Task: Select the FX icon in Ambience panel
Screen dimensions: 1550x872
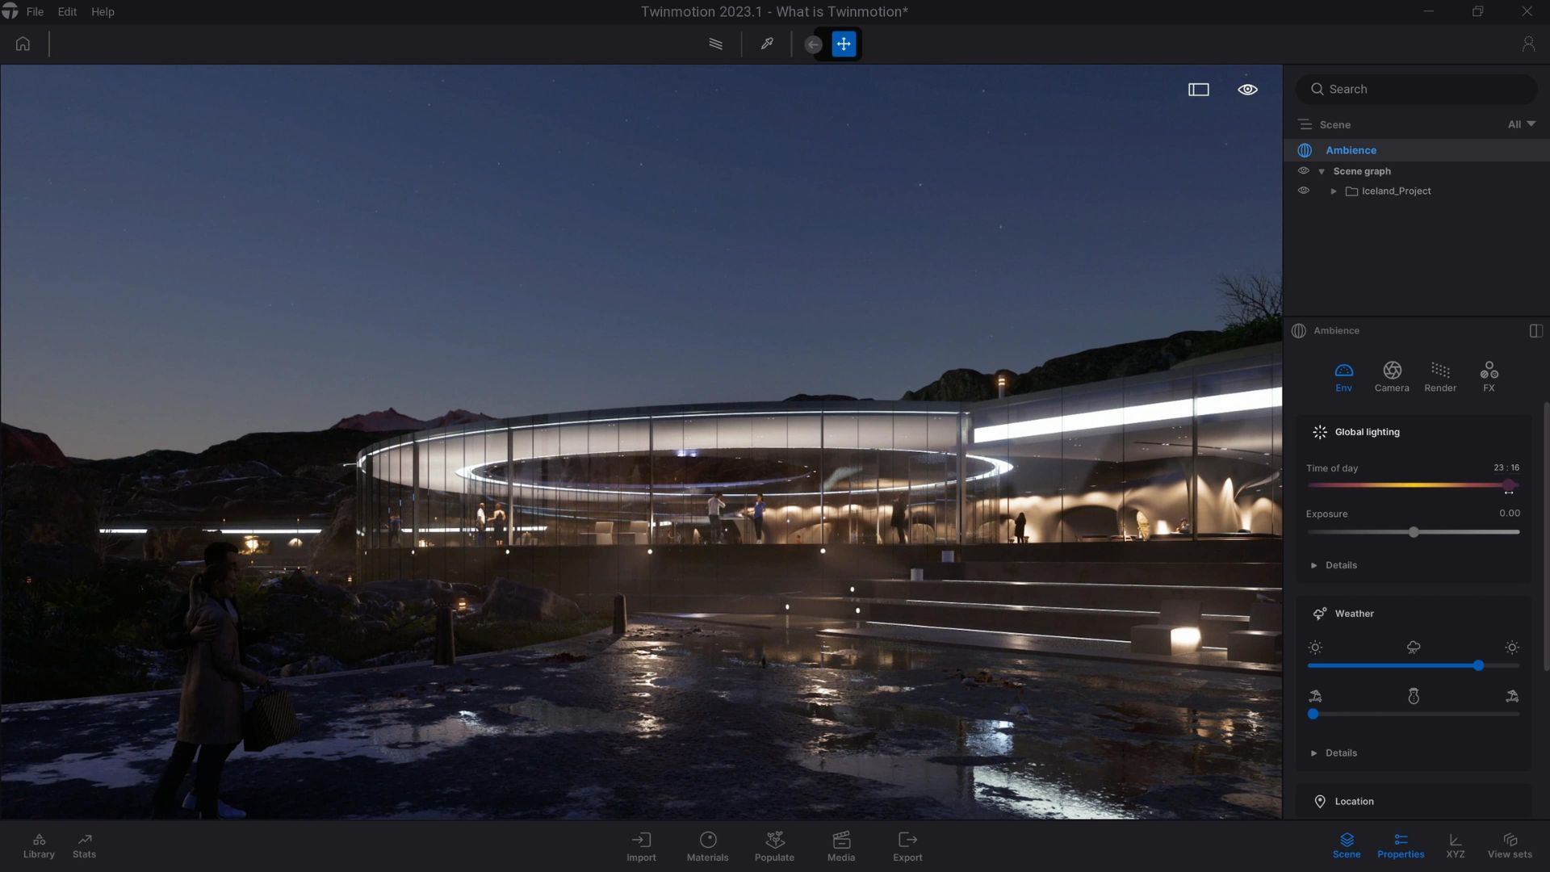Action: pos(1489,376)
